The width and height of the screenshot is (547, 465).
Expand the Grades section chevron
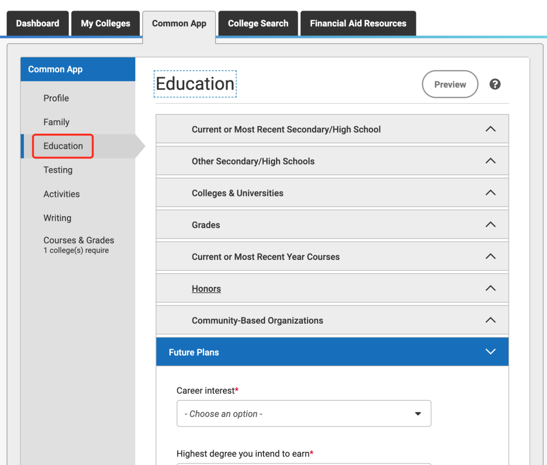click(490, 224)
